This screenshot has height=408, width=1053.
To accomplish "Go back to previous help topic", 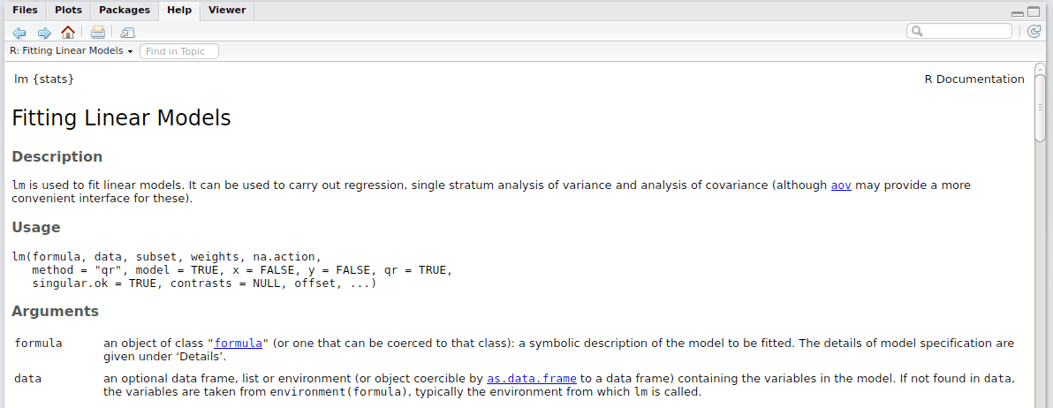I will tap(19, 33).
